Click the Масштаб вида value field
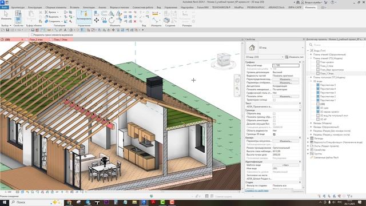The height and width of the screenshot is (206, 366). click(x=286, y=65)
